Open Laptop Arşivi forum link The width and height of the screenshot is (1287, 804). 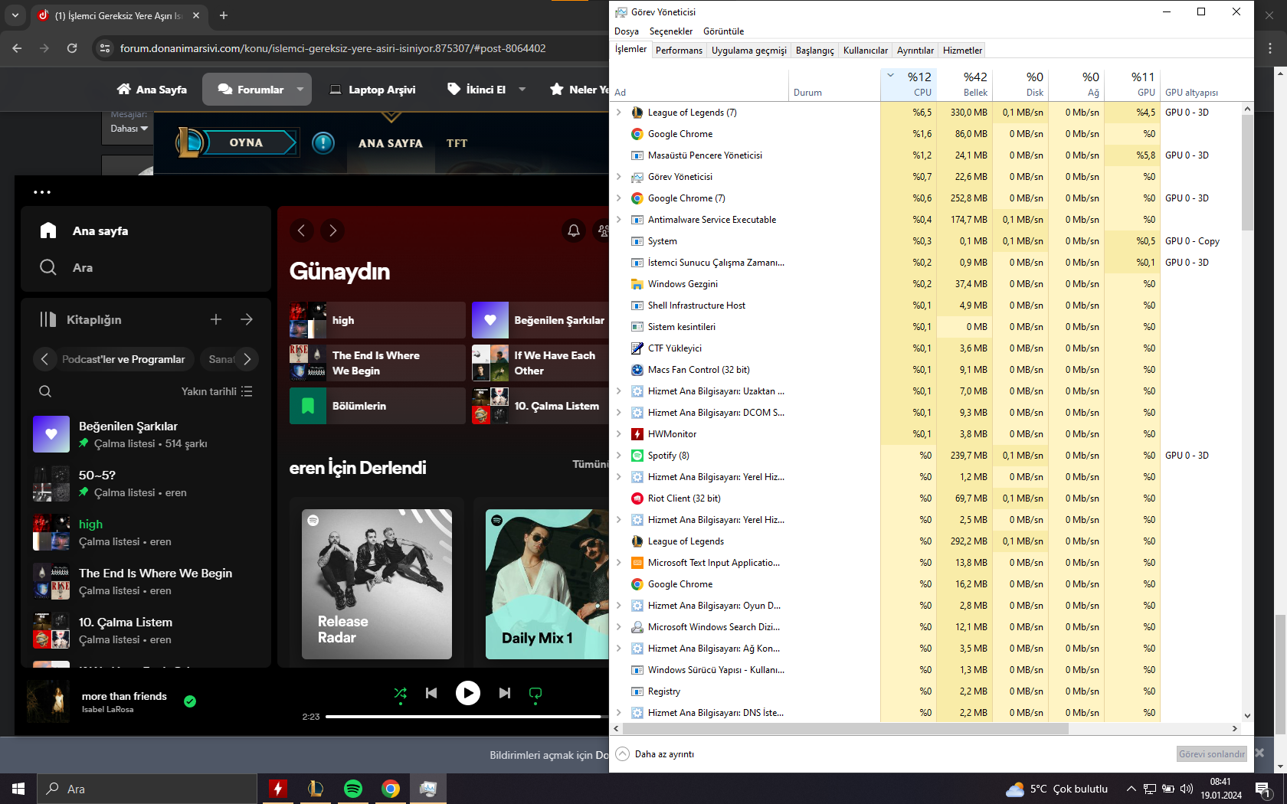click(372, 90)
